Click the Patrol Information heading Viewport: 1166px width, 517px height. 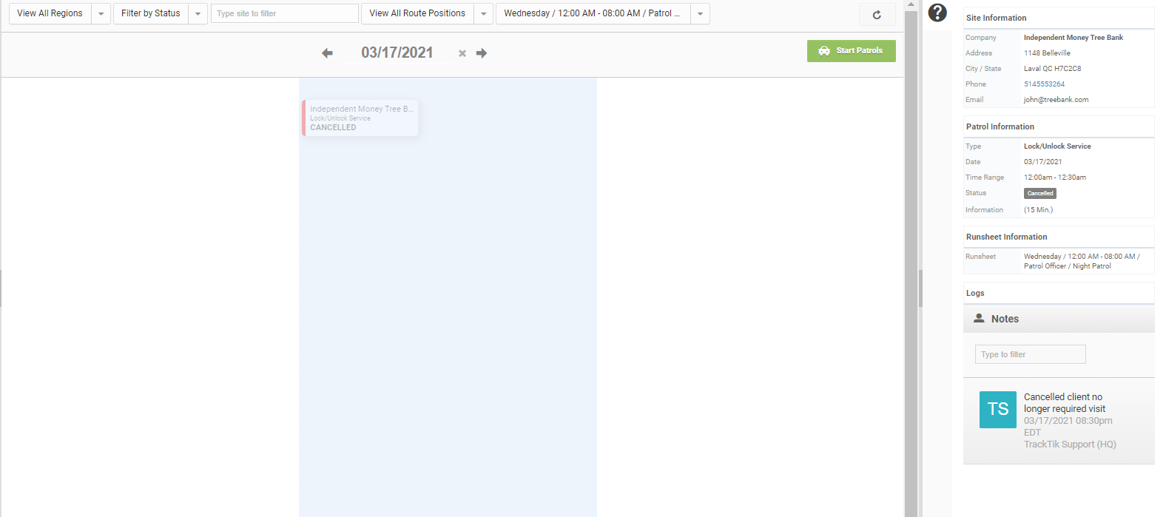[x=1000, y=126]
